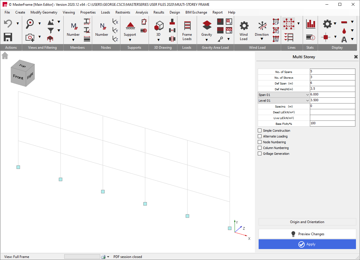Open the BIM Exchange menu

(x=196, y=12)
